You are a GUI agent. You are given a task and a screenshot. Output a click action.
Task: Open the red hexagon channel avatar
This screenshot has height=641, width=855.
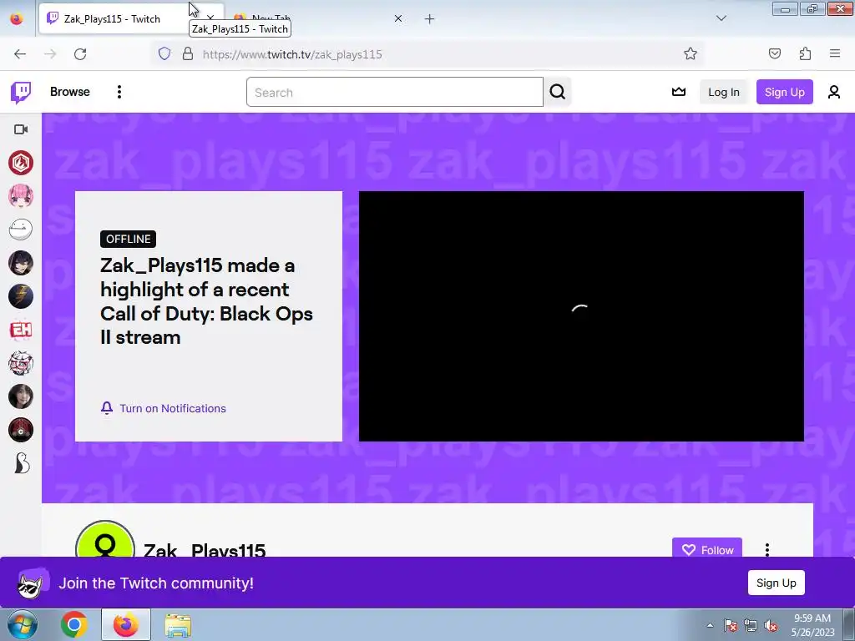point(21,163)
